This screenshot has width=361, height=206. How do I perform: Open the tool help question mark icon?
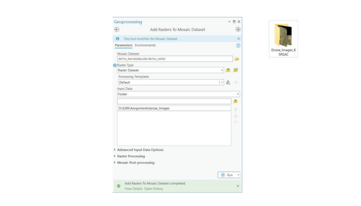pos(238,46)
